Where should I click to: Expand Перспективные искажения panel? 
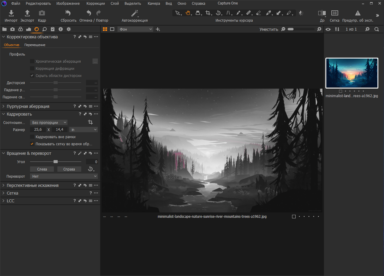click(x=4, y=185)
